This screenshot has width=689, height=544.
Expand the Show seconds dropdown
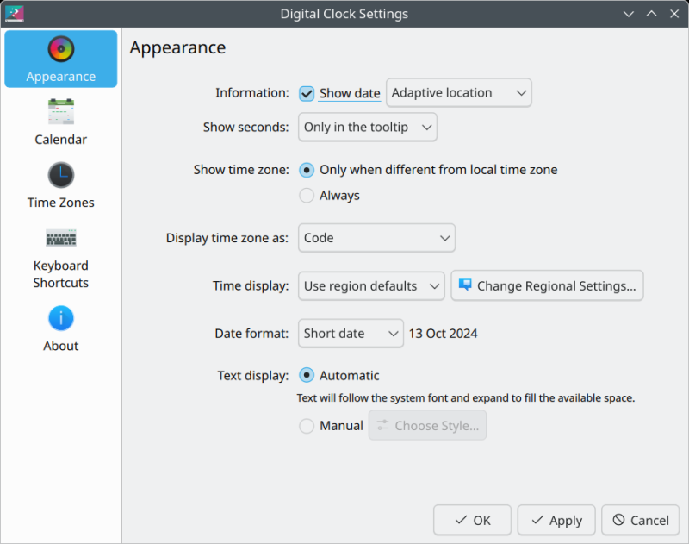tap(367, 126)
